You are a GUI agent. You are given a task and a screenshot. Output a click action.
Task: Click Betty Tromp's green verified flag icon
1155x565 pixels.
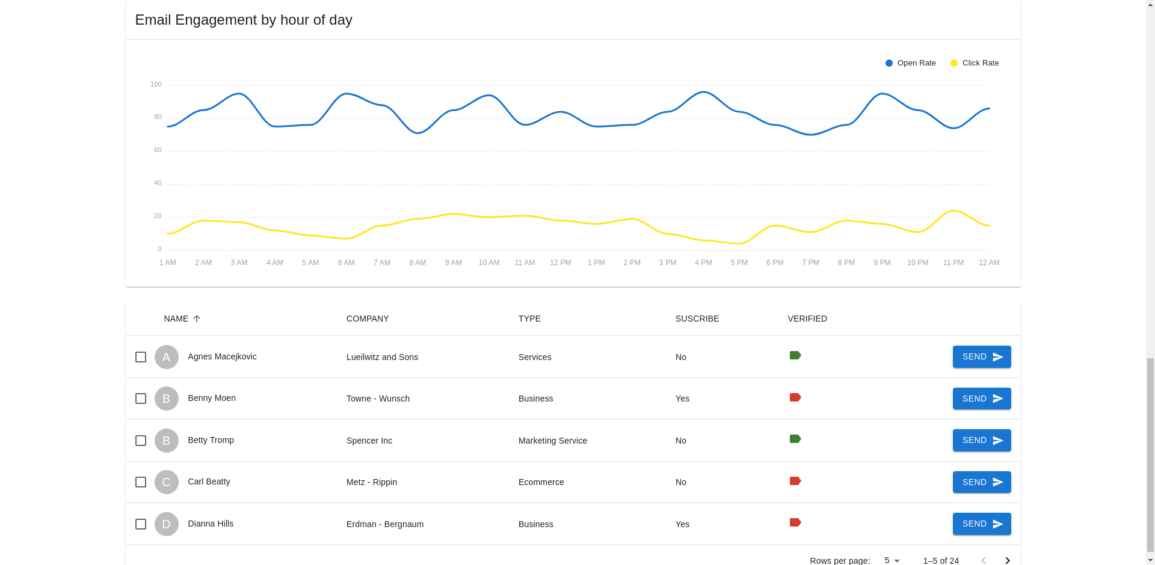coord(795,439)
